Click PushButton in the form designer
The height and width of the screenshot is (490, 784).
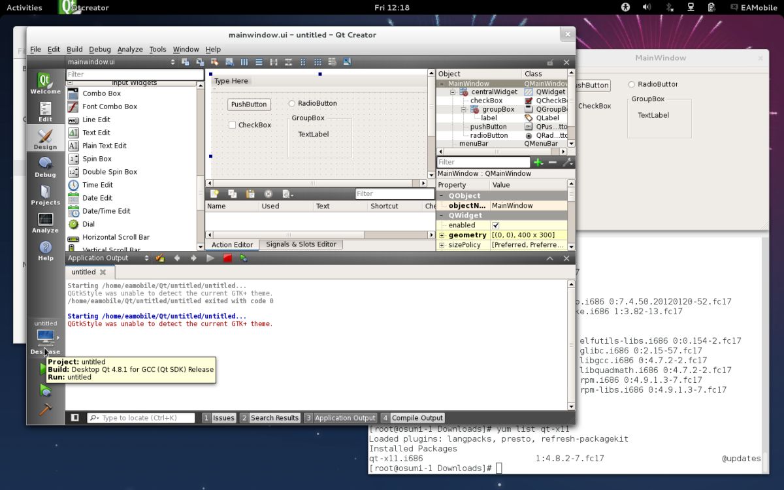tap(249, 104)
